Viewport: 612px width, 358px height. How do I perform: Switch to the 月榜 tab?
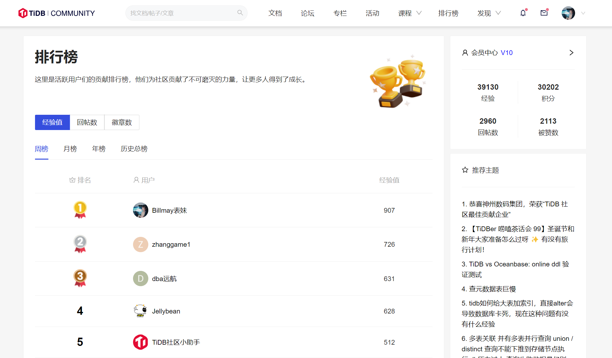[70, 149]
